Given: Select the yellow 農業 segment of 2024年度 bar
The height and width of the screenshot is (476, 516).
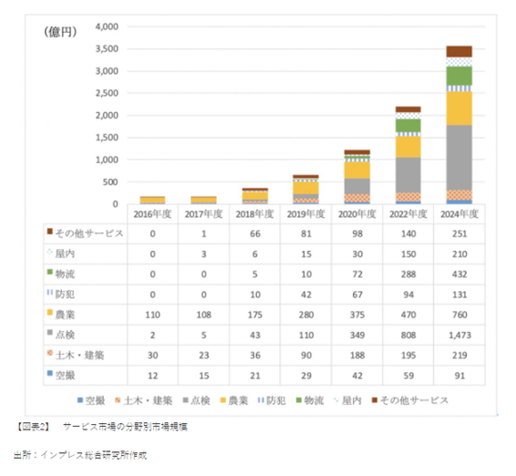Looking at the screenshot, I should point(459,109).
